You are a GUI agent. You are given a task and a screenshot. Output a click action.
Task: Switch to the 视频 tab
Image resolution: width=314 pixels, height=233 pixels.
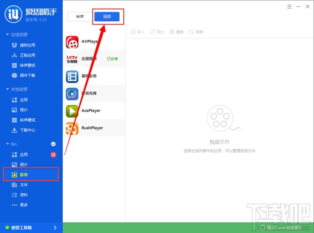[107, 16]
